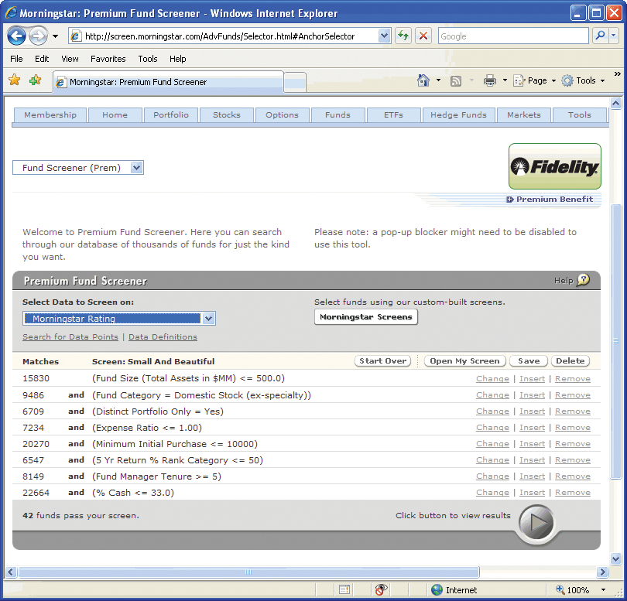This screenshot has width=627, height=601.
Task: Open the Fund Screener (Prem) dropdown
Action: click(x=136, y=168)
